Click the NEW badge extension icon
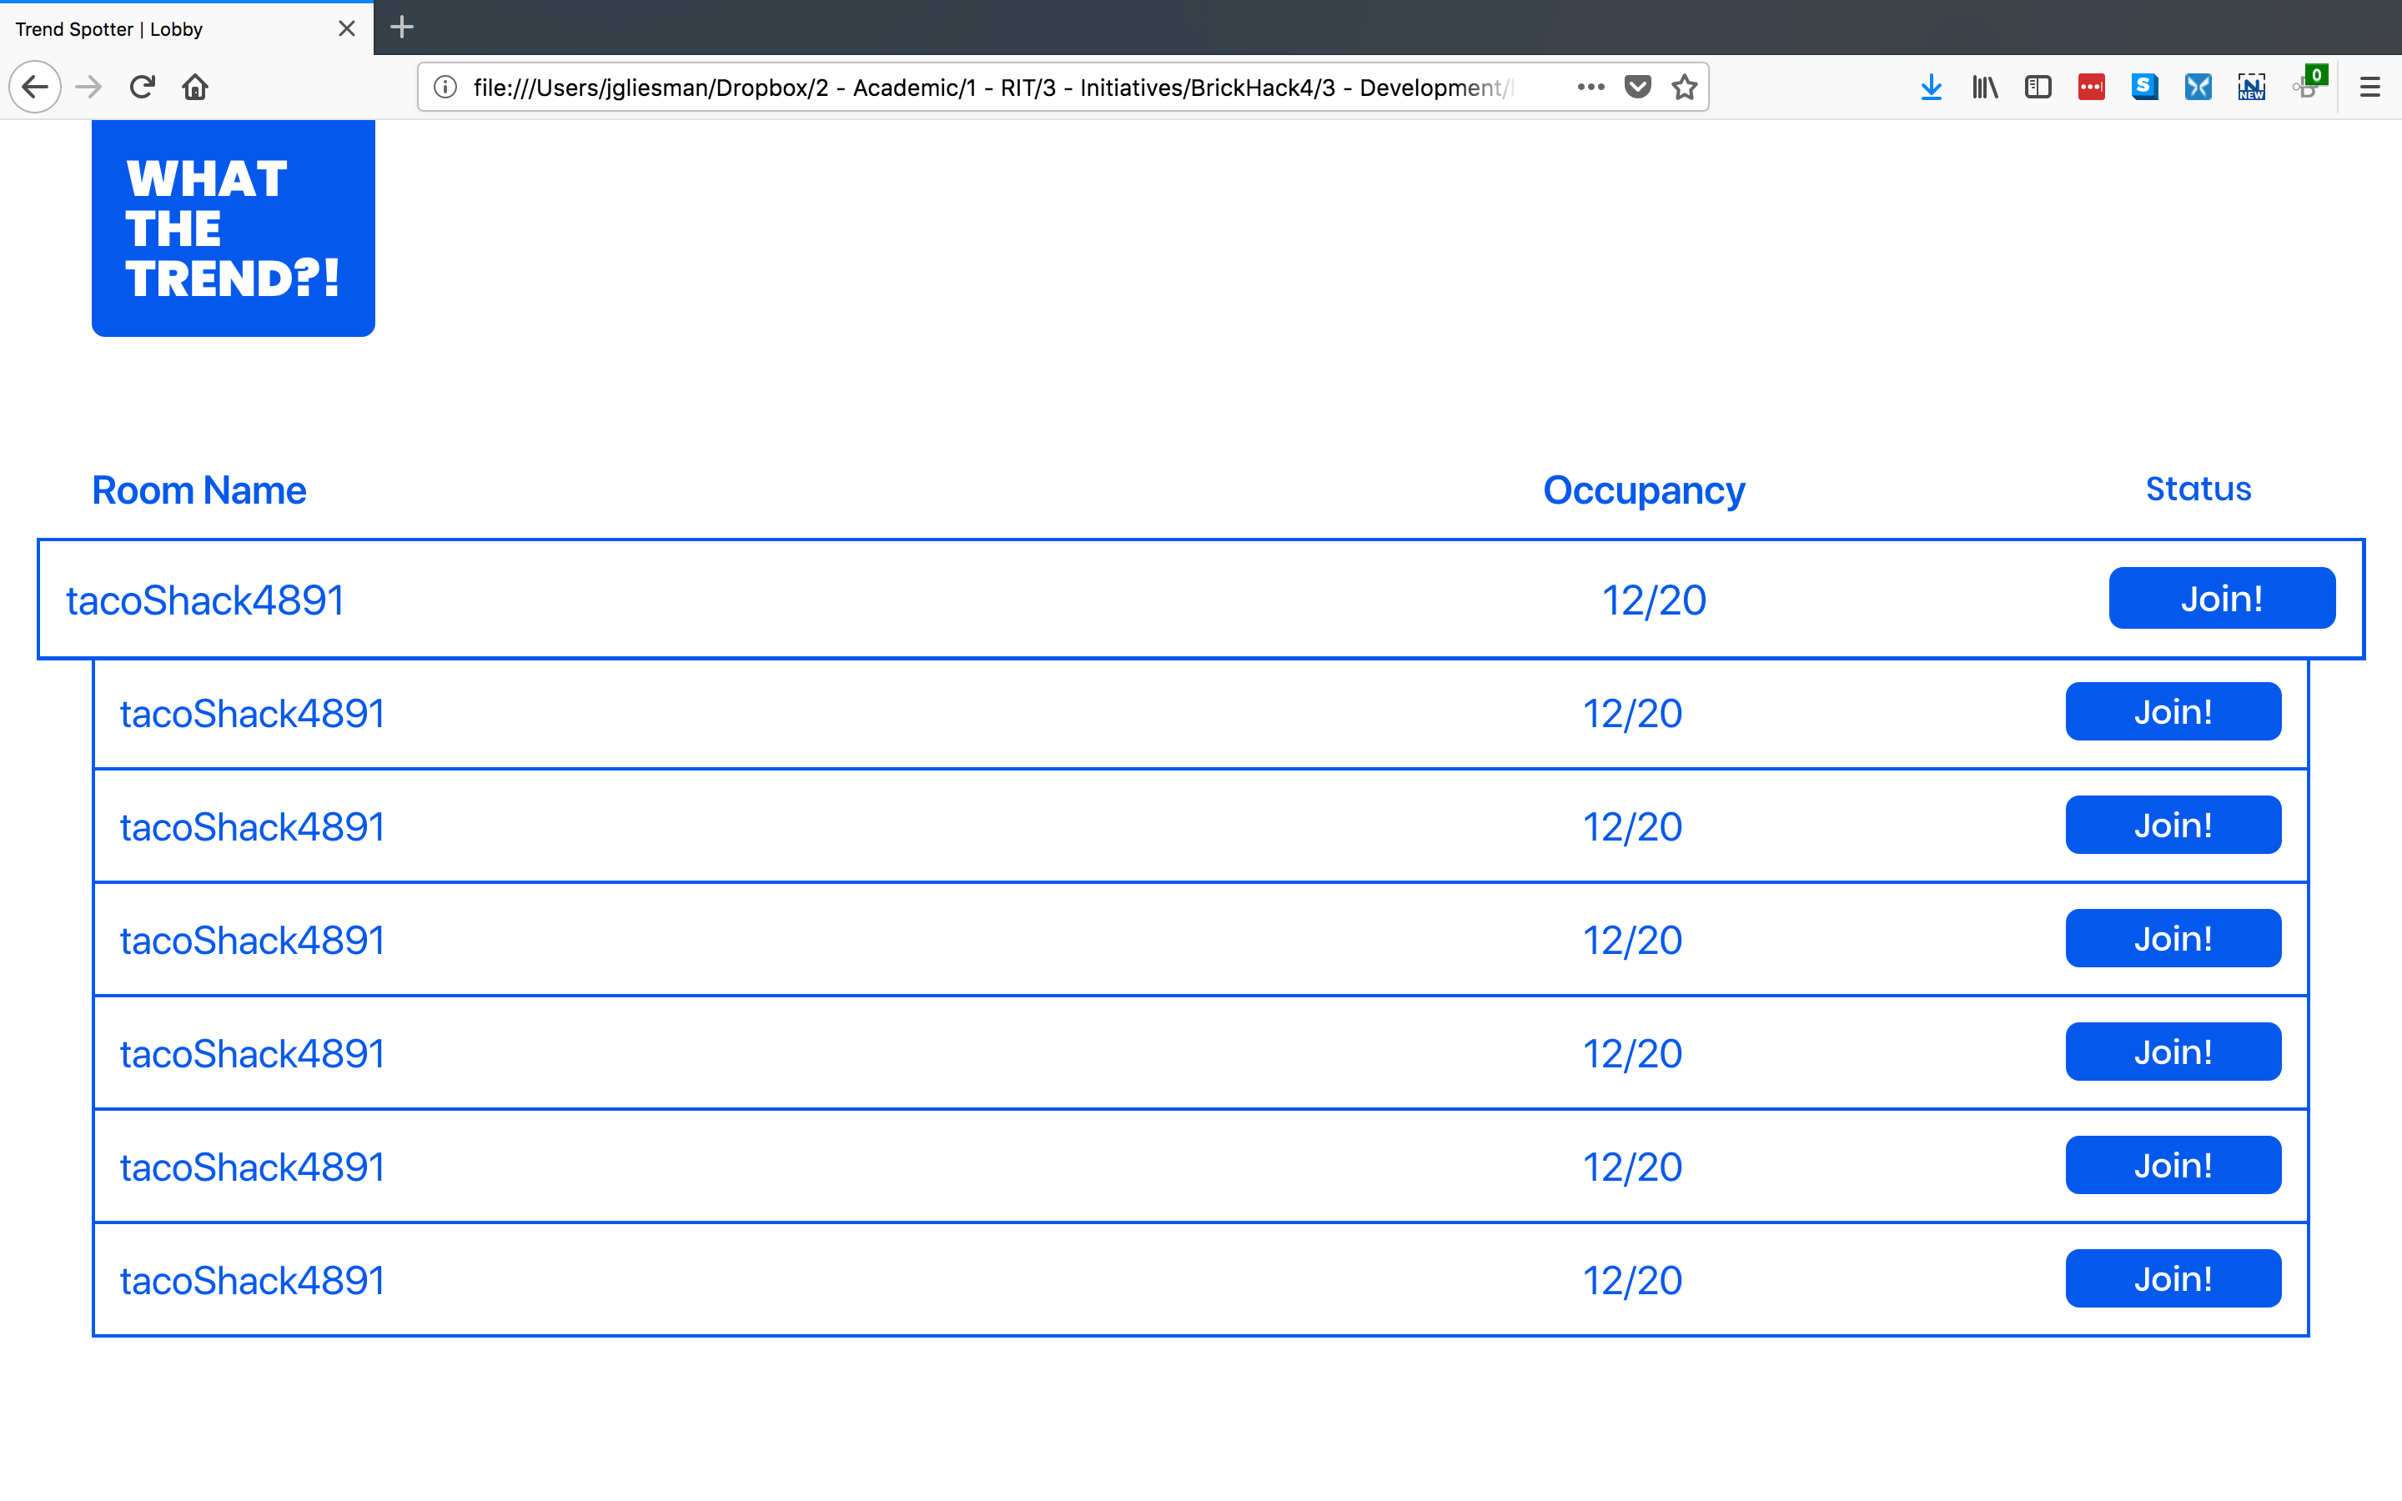The width and height of the screenshot is (2402, 1501). pyautogui.click(x=2251, y=88)
